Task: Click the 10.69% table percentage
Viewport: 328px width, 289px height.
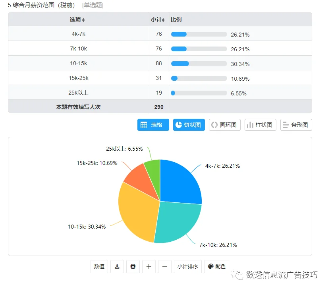Action: click(240, 79)
